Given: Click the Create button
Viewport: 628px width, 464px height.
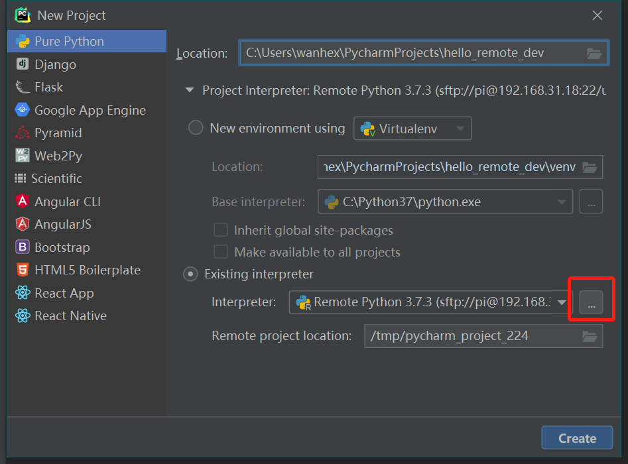Looking at the screenshot, I should pyautogui.click(x=576, y=438).
